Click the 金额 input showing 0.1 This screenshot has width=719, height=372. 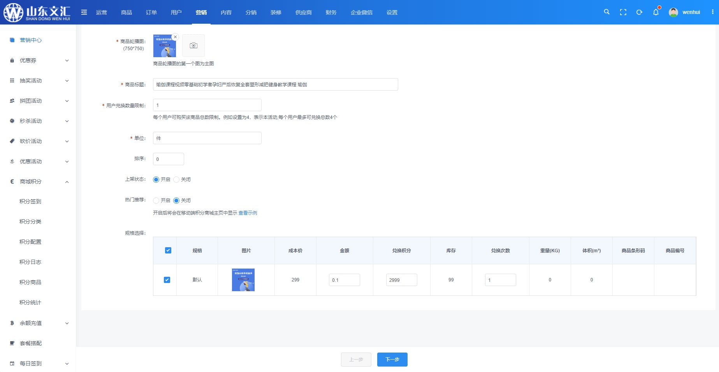[345, 280]
